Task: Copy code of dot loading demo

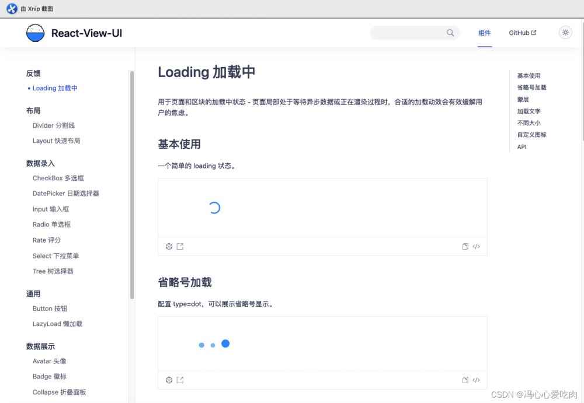Action: tap(465, 380)
